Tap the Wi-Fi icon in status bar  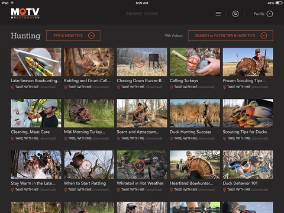pyautogui.click(x=12, y=3)
